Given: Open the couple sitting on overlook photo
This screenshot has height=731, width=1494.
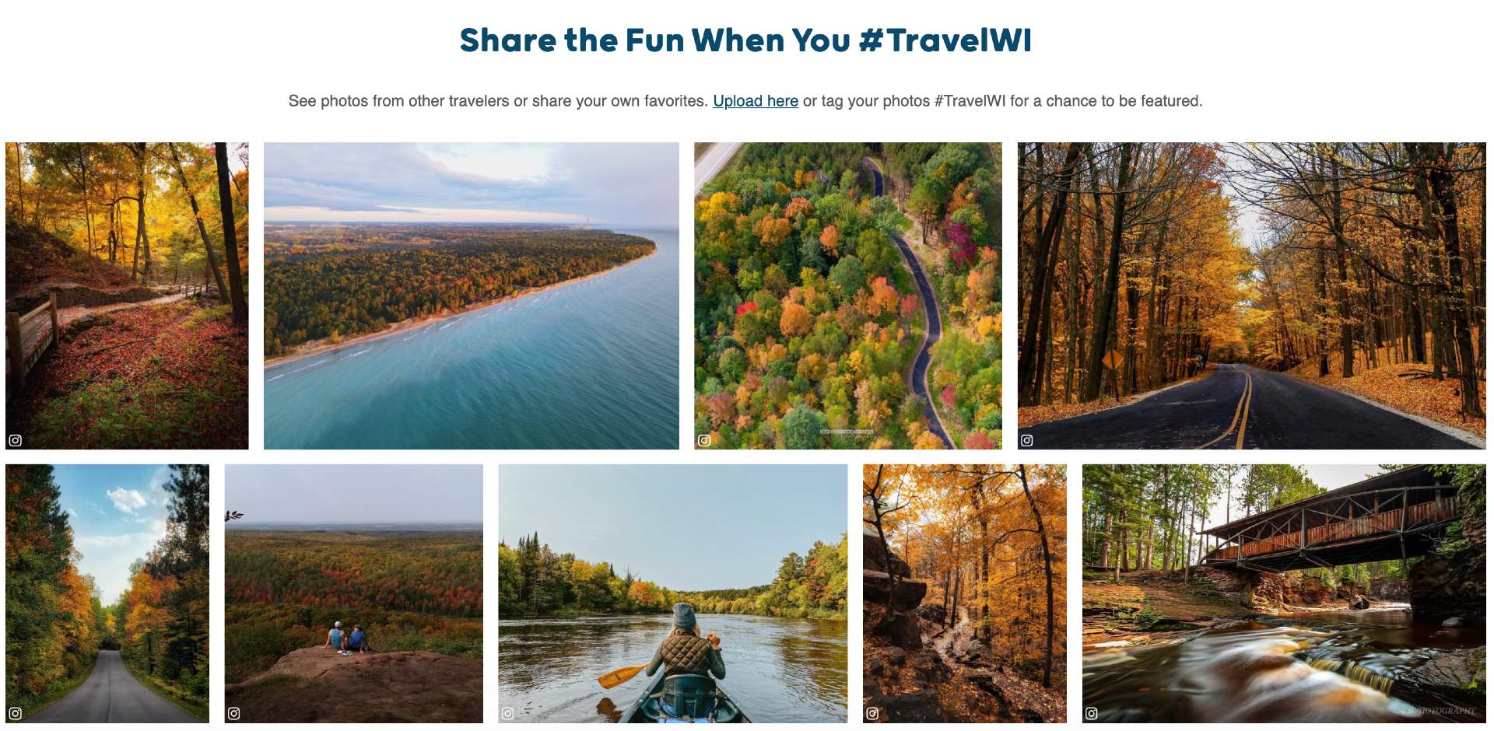Looking at the screenshot, I should (x=354, y=594).
